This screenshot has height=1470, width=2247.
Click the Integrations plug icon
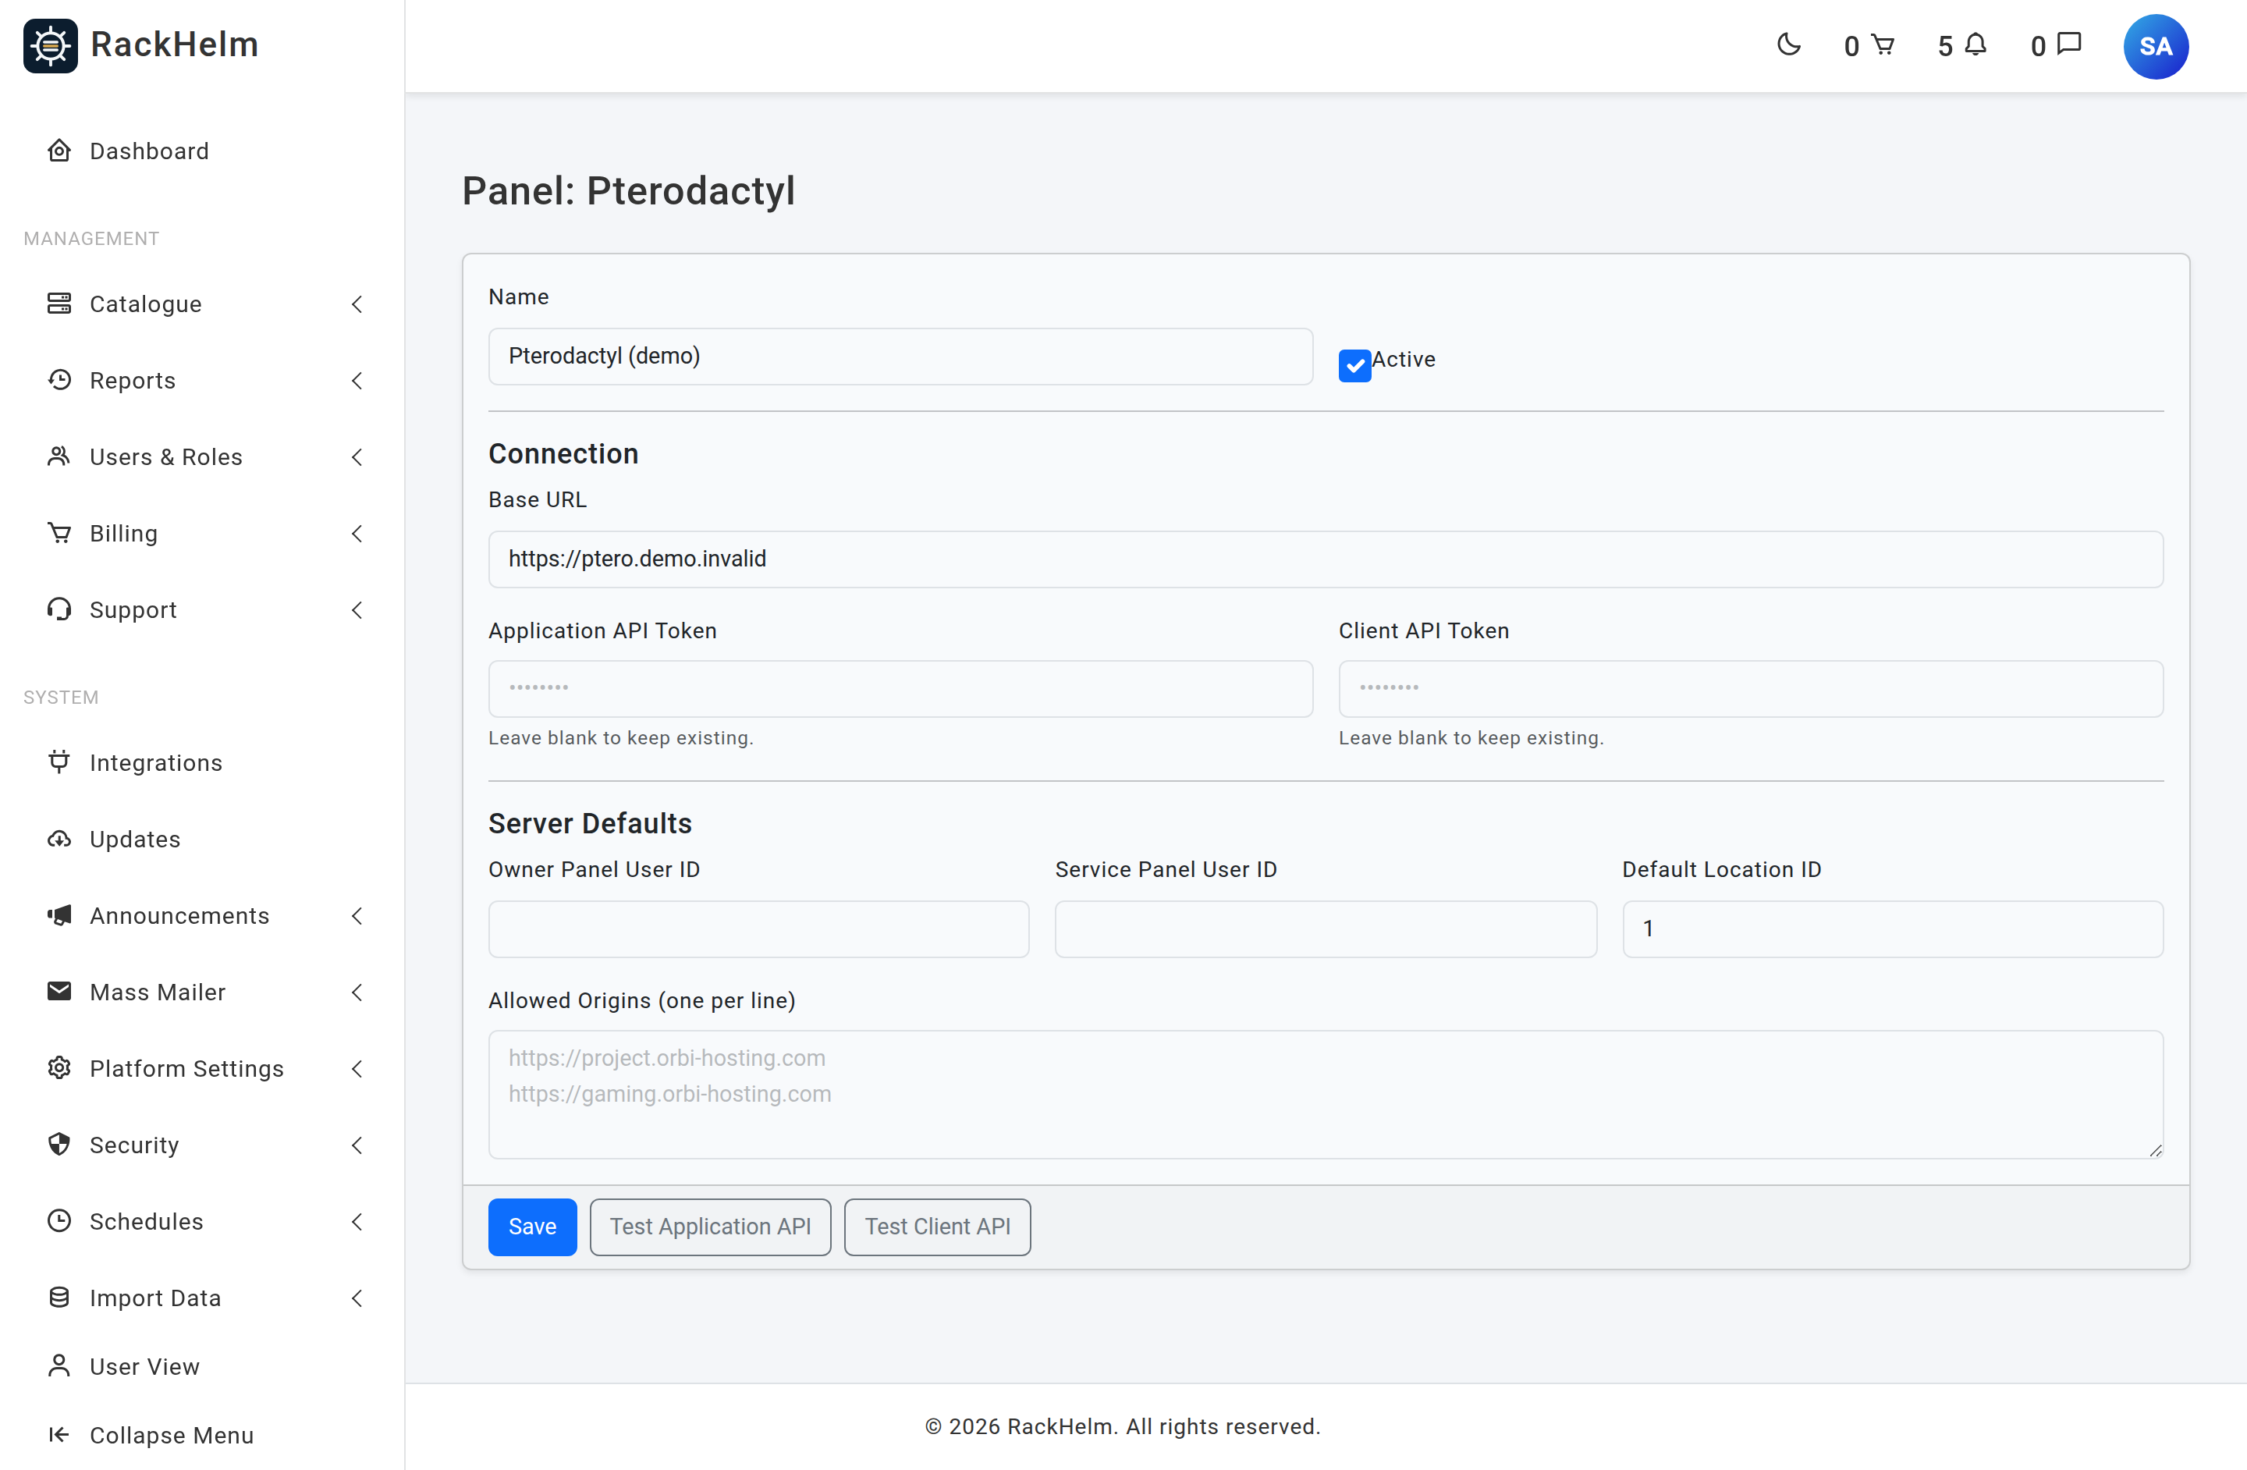coord(59,762)
